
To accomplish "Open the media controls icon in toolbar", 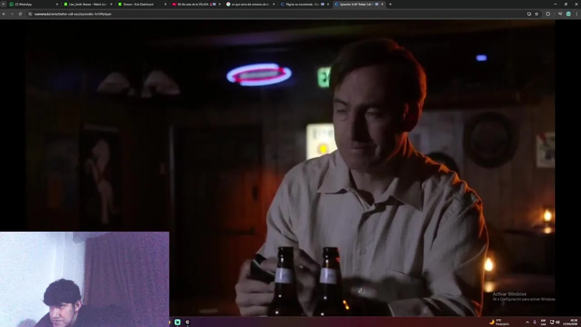I will click(x=560, y=14).
